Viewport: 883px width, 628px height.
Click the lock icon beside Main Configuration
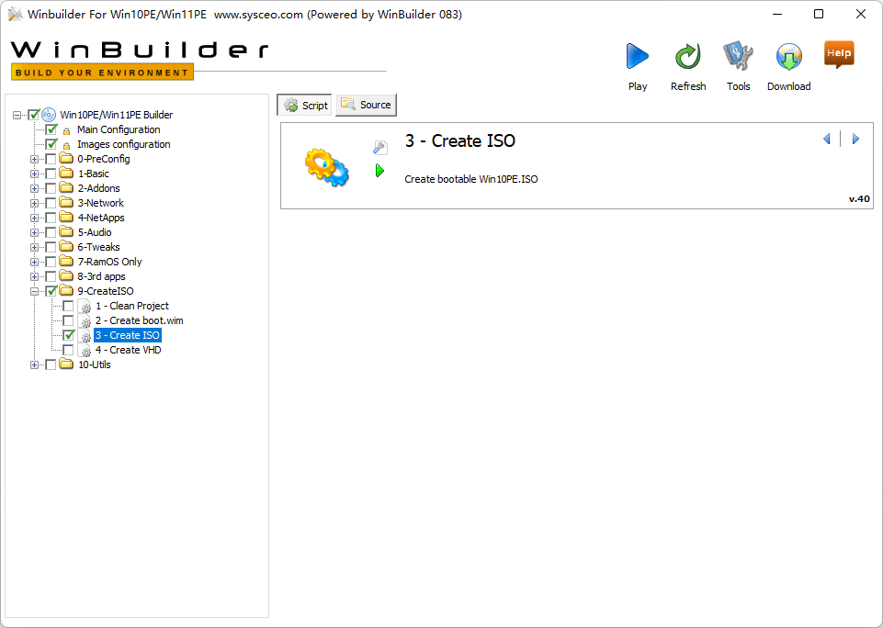(x=66, y=131)
